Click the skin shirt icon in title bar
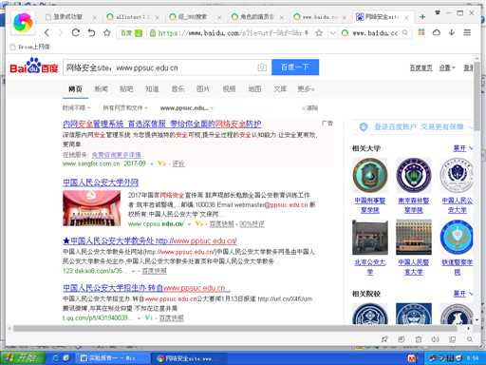Screen dimensions: 486x365 (438, 12)
